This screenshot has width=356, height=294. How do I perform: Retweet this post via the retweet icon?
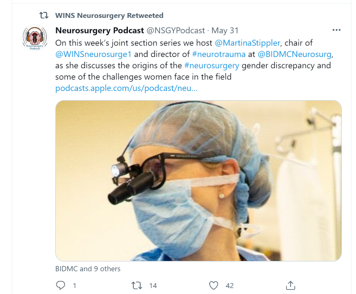pyautogui.click(x=137, y=285)
